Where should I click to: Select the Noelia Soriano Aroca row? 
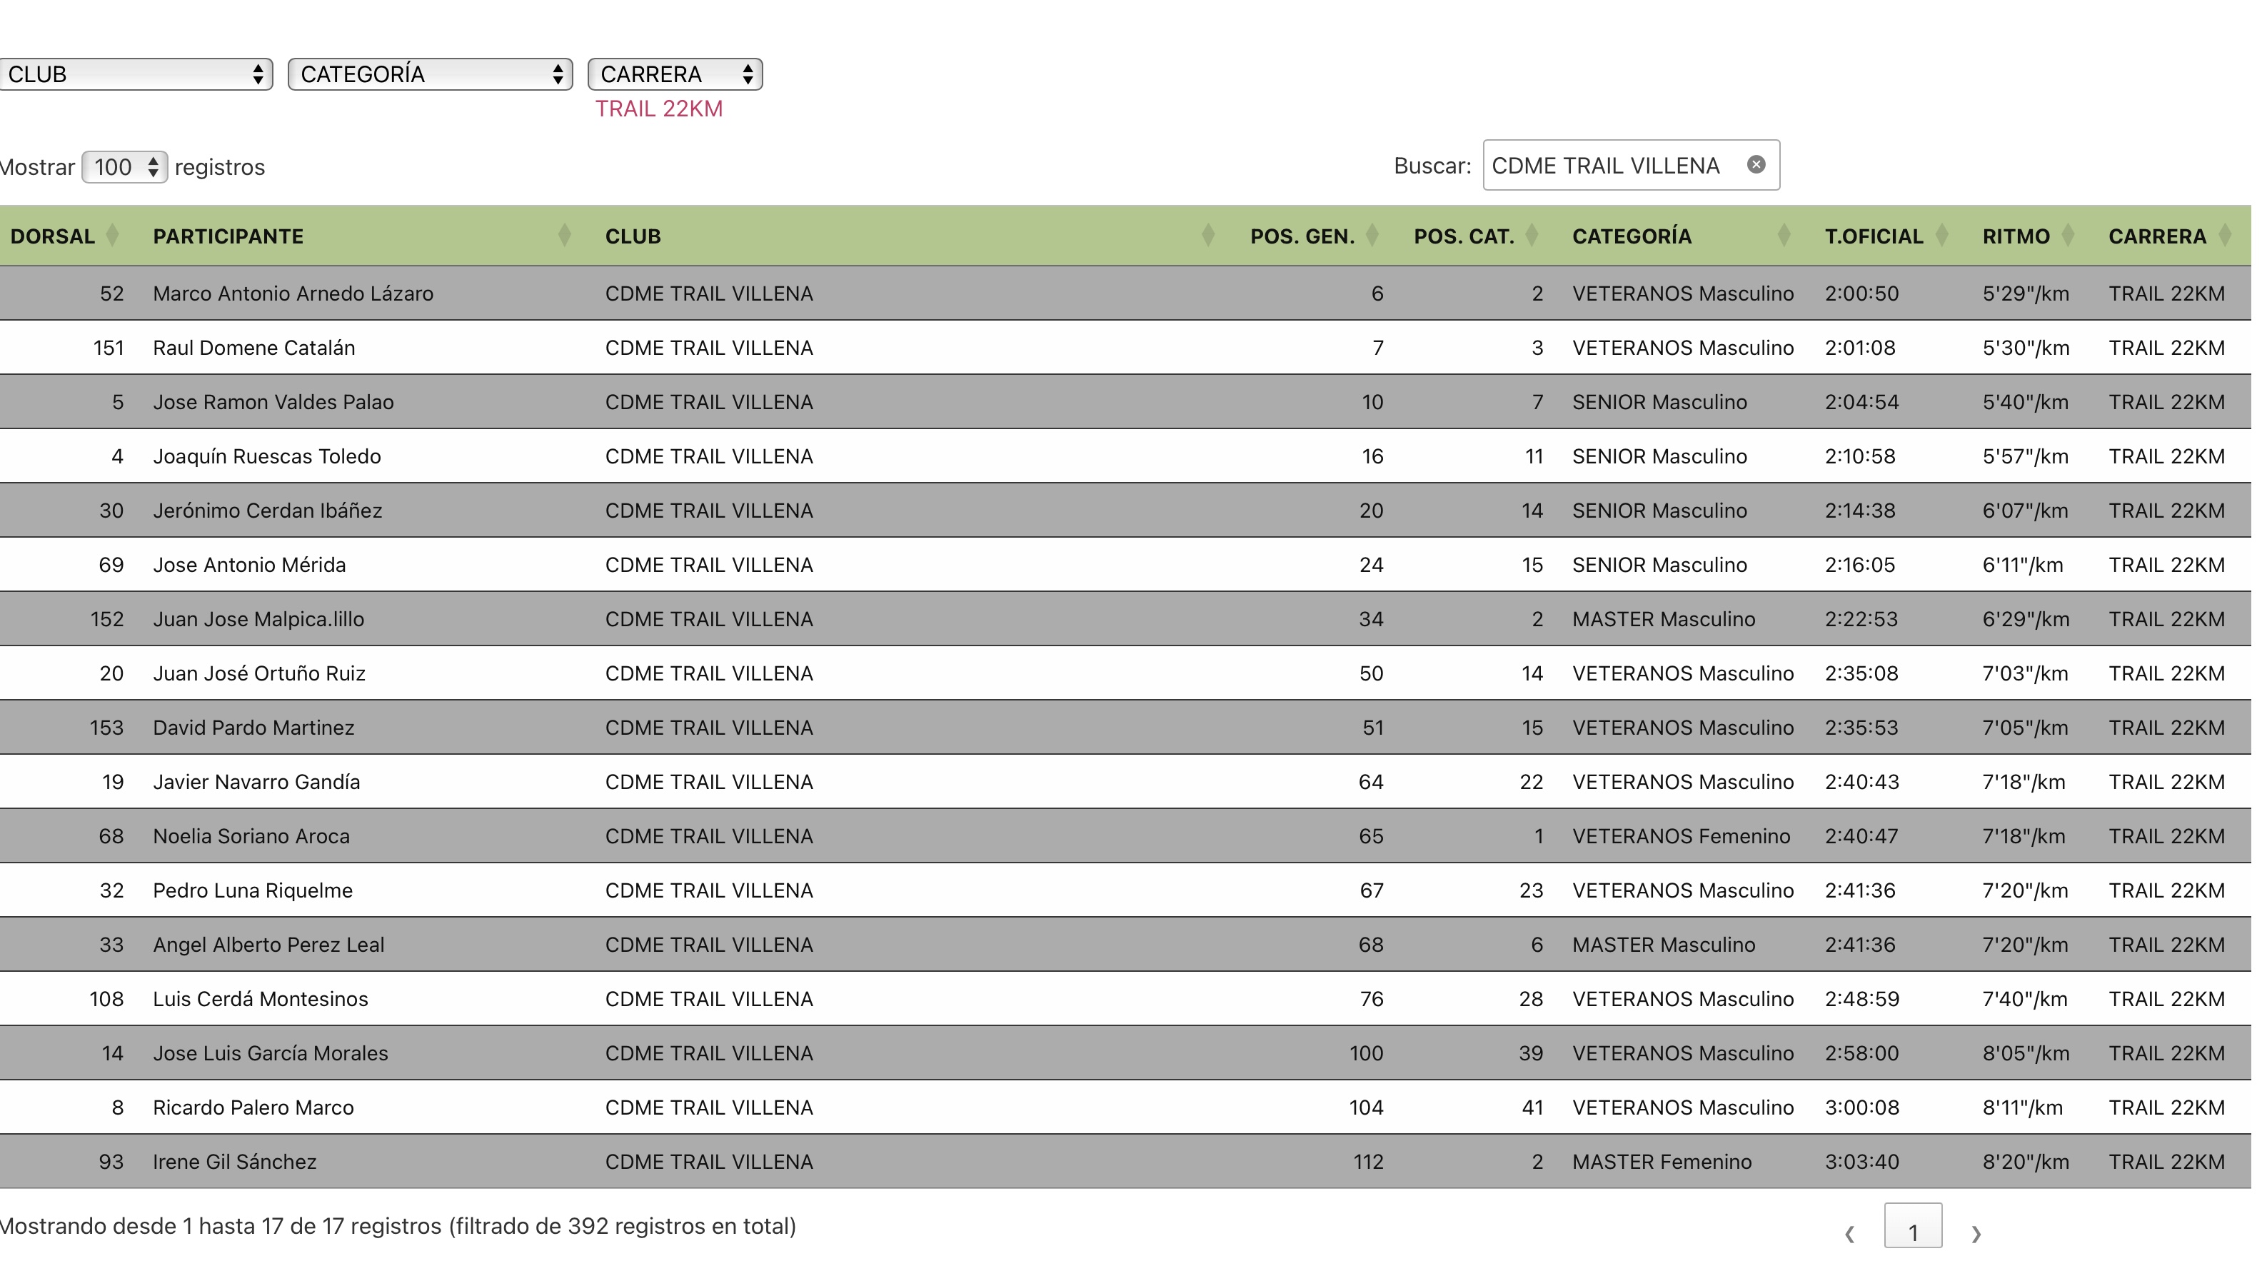coord(251,836)
